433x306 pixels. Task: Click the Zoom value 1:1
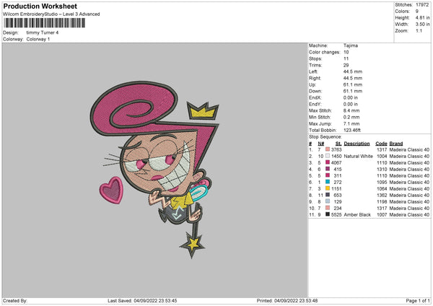(419, 30)
